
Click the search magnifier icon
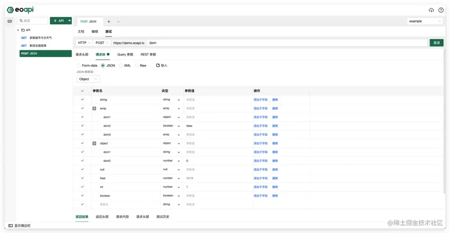coord(21,20)
